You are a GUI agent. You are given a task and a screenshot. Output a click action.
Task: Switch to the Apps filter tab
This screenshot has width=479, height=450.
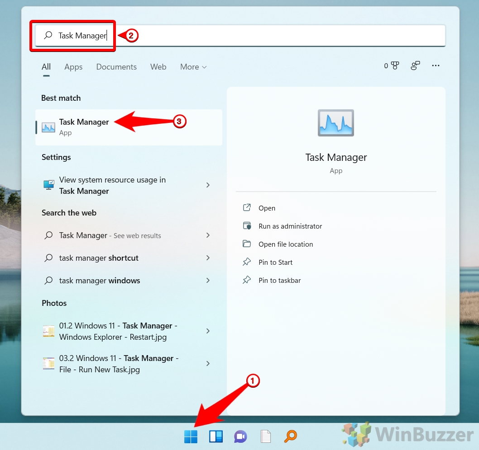[x=73, y=67]
